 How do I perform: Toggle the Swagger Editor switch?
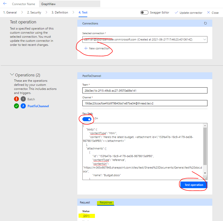point(144,12)
